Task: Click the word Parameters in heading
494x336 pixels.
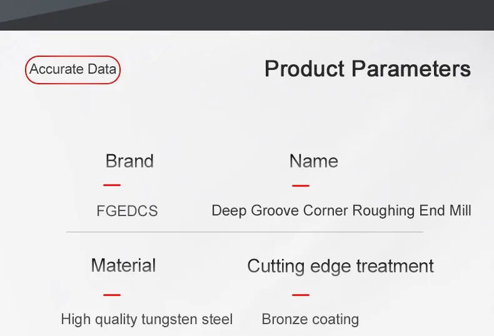Action: (x=411, y=69)
